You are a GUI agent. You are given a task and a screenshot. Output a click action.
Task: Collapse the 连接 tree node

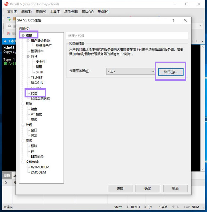(x=23, y=36)
